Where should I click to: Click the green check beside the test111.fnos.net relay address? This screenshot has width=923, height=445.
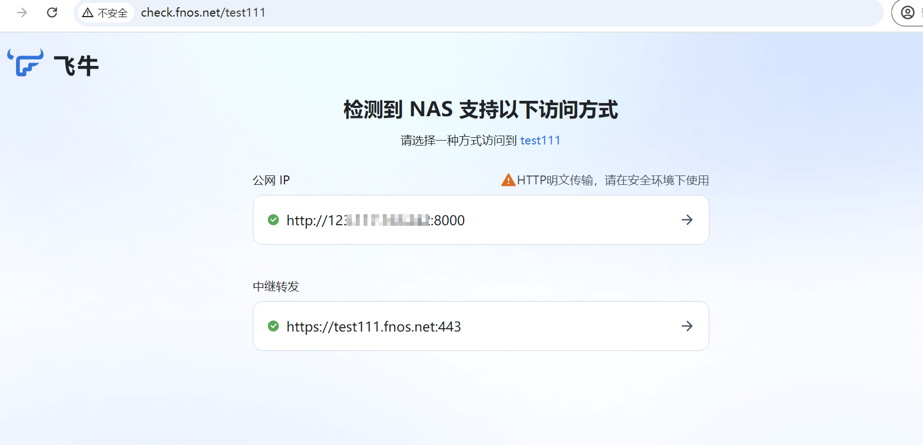(x=273, y=326)
